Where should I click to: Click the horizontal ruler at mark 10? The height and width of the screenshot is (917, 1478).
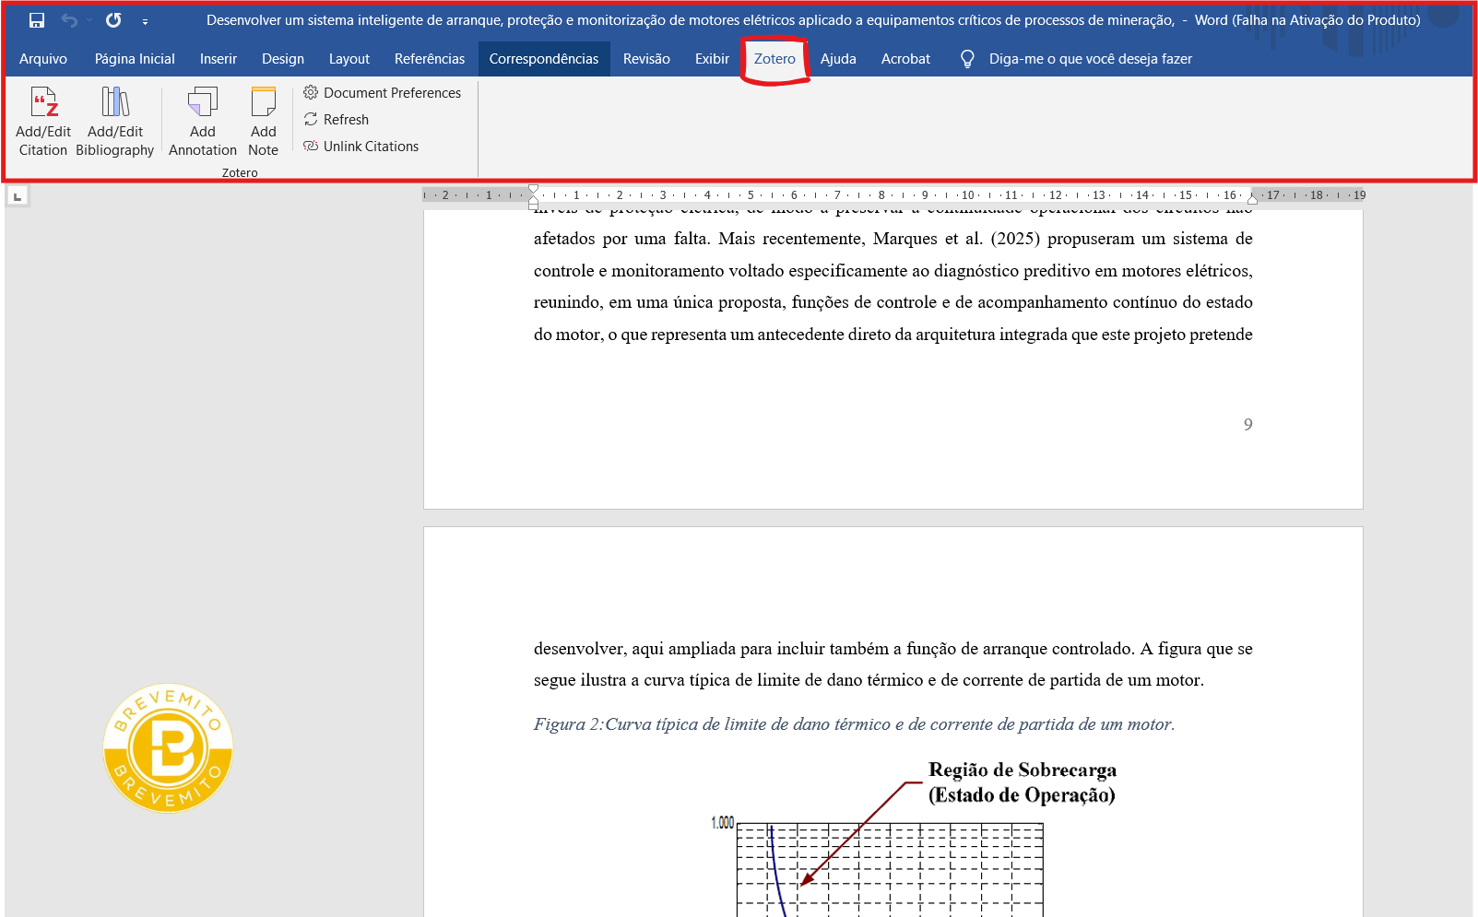(968, 195)
